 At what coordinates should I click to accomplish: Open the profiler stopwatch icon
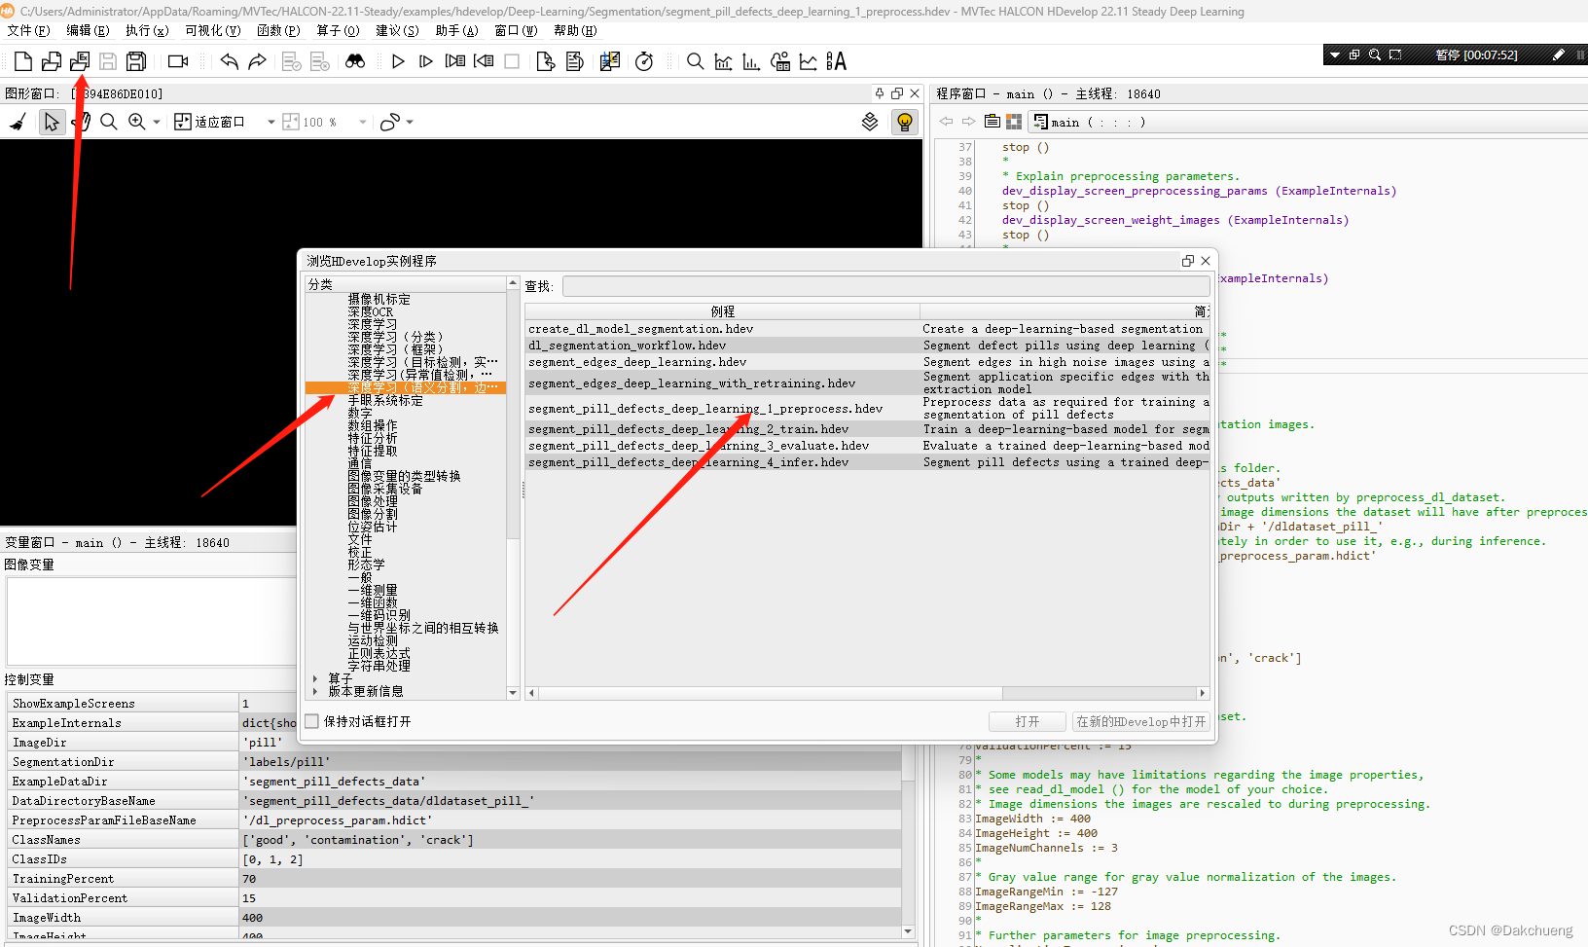(x=644, y=61)
